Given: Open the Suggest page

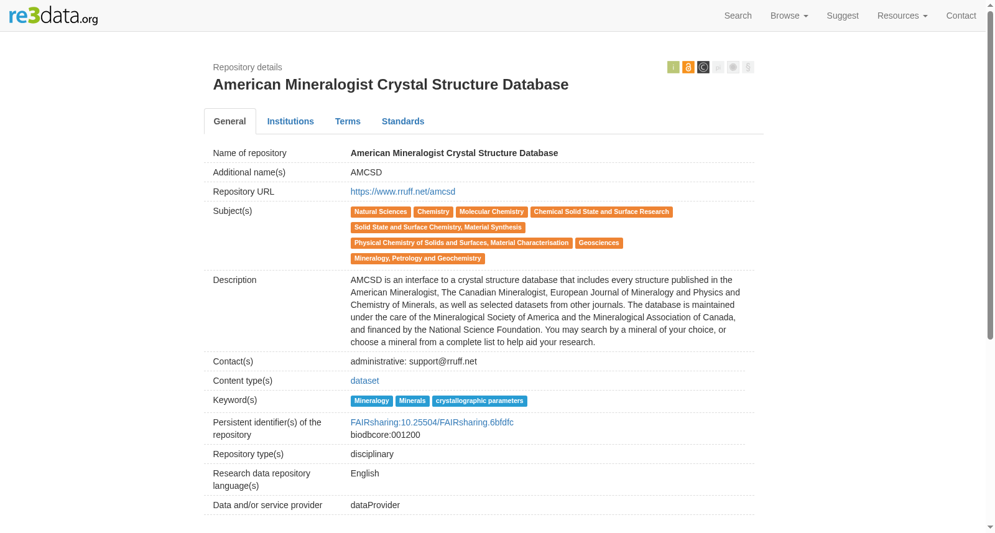Looking at the screenshot, I should (x=842, y=16).
